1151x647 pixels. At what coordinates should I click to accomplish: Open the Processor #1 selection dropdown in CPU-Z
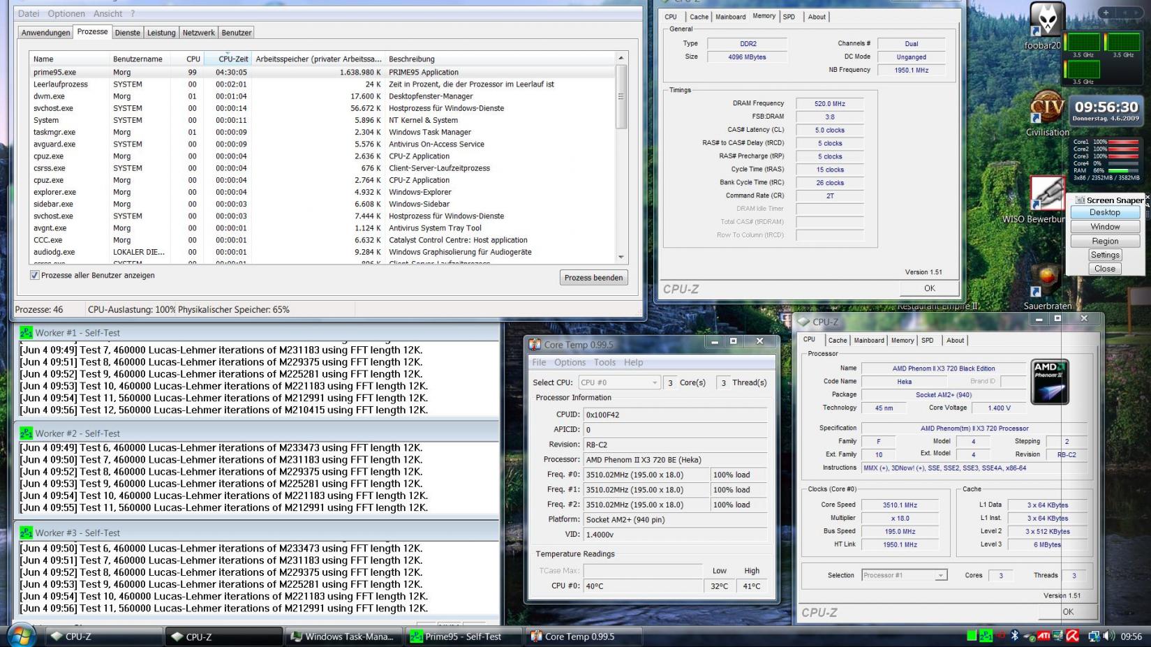coord(904,575)
